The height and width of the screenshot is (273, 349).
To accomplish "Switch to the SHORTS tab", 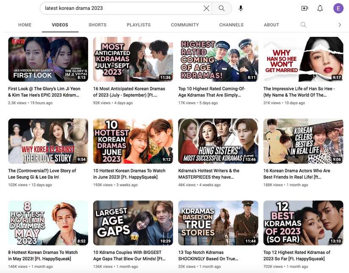I will point(98,25).
